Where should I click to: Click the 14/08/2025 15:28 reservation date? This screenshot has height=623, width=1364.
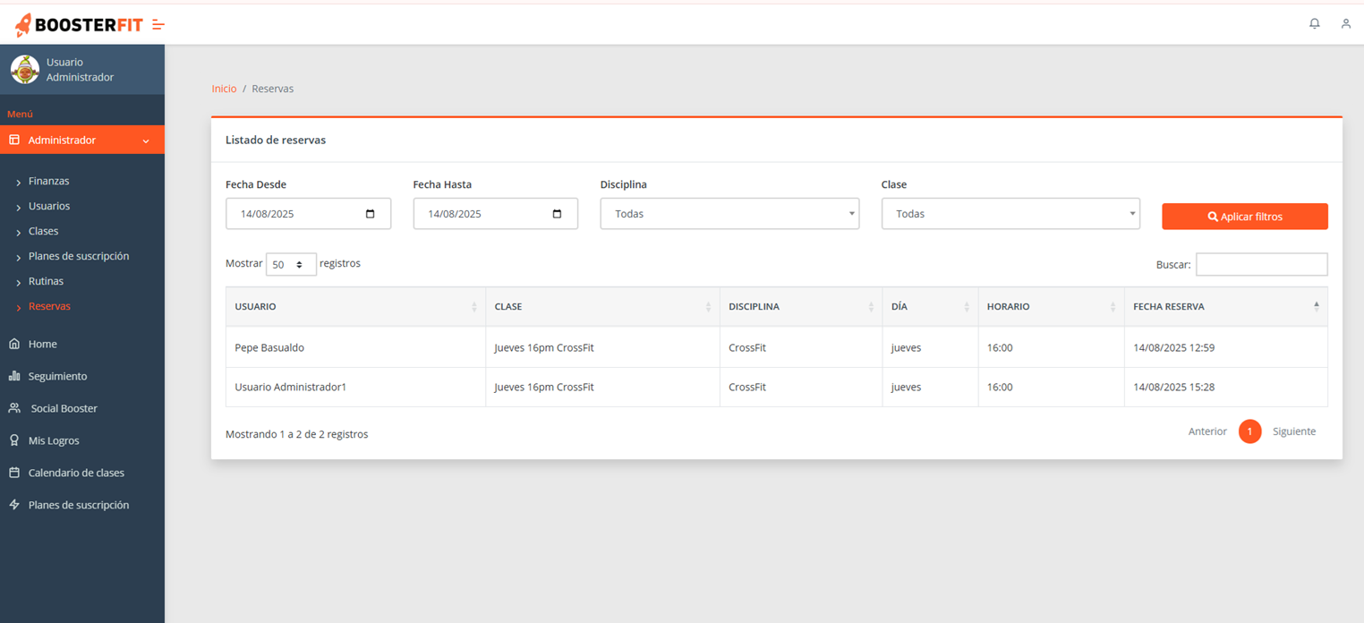pos(1173,388)
